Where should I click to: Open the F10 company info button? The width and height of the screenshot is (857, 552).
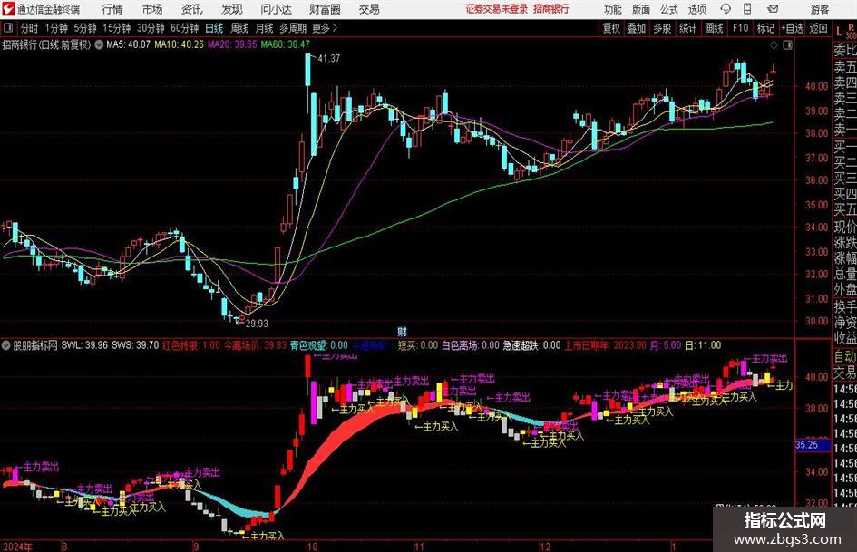(x=741, y=28)
